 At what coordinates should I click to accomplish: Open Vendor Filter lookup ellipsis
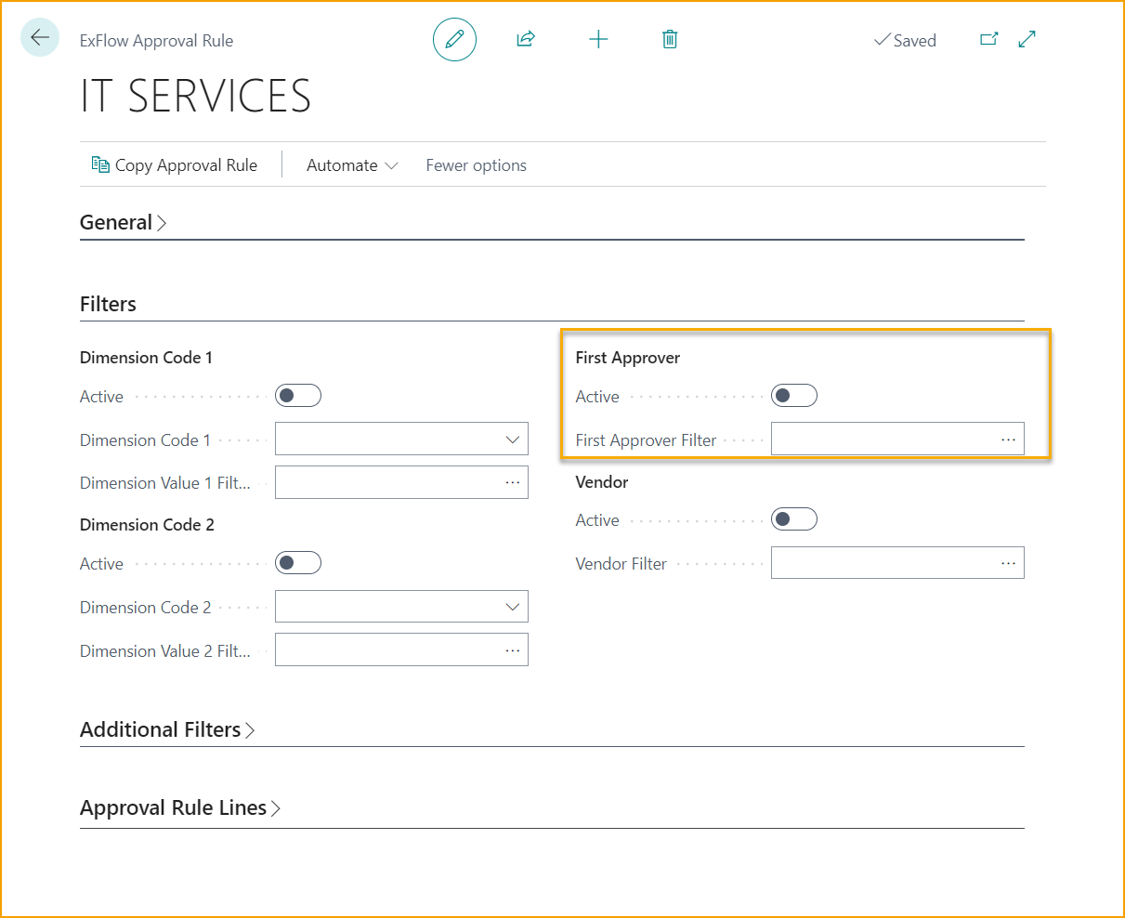1008,563
